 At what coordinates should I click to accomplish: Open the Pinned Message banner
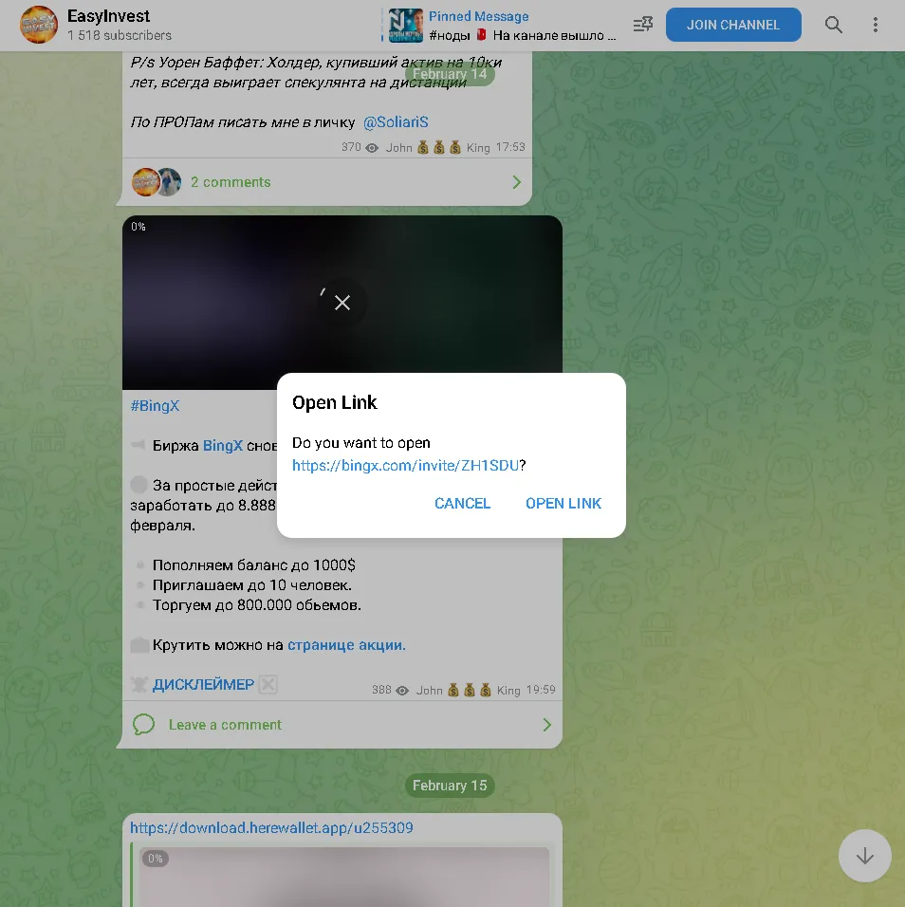[500, 26]
